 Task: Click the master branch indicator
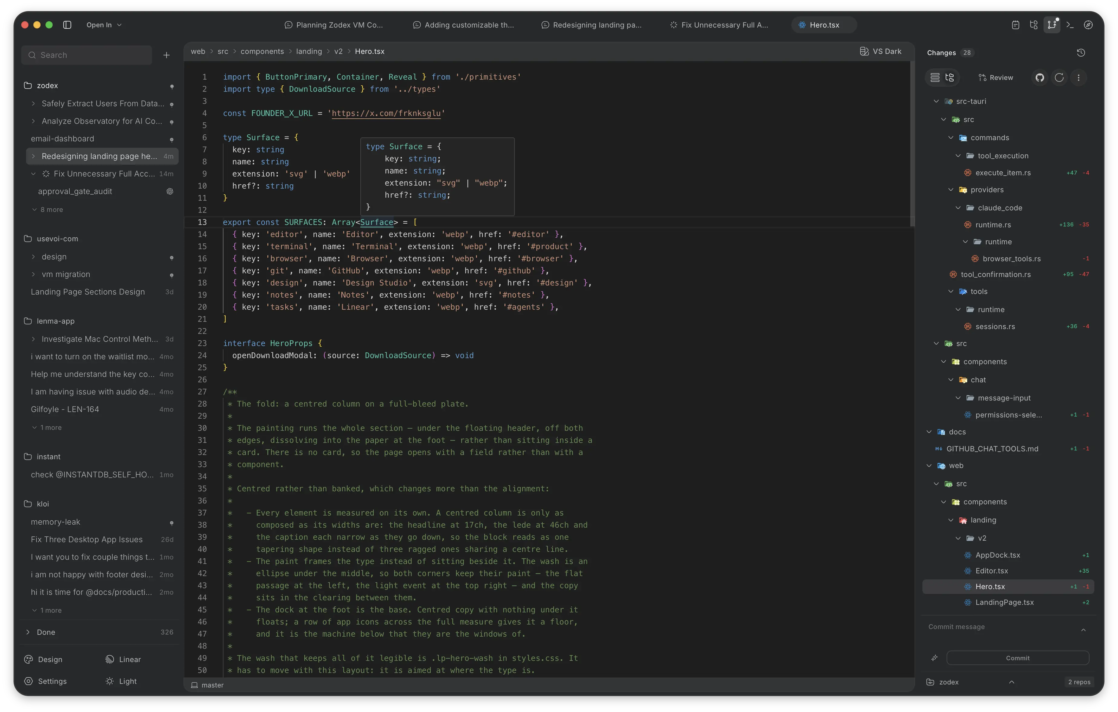pyautogui.click(x=207, y=685)
